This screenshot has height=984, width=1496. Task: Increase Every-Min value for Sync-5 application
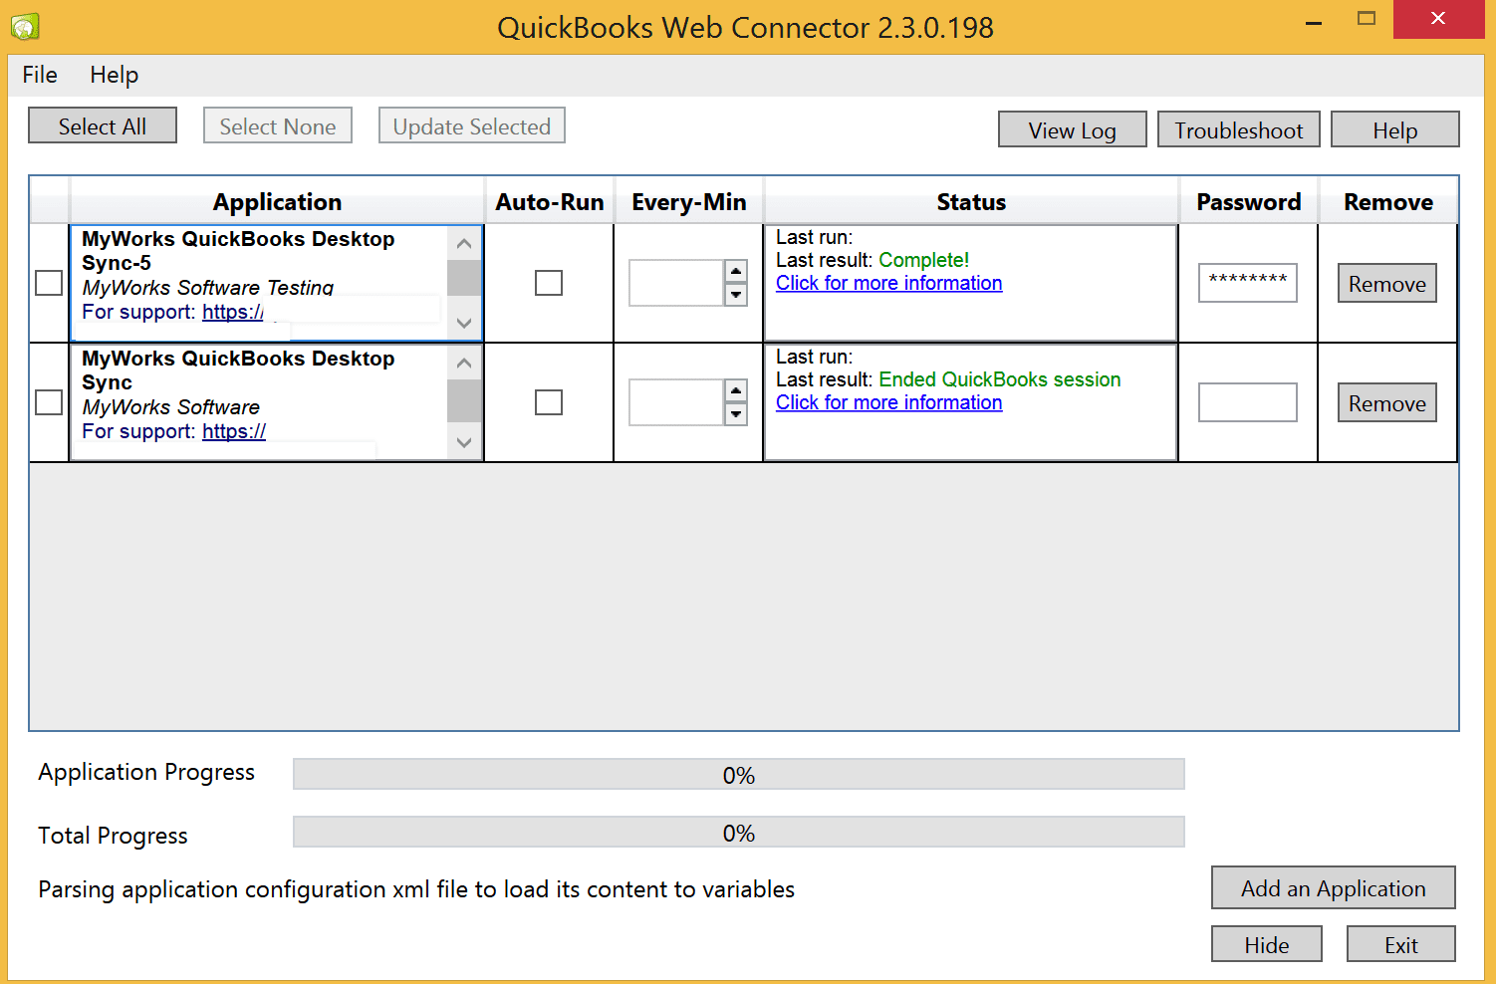[x=736, y=272]
